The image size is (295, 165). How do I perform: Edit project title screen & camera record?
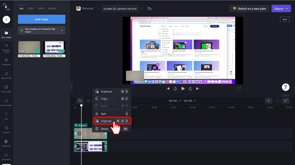120,8
